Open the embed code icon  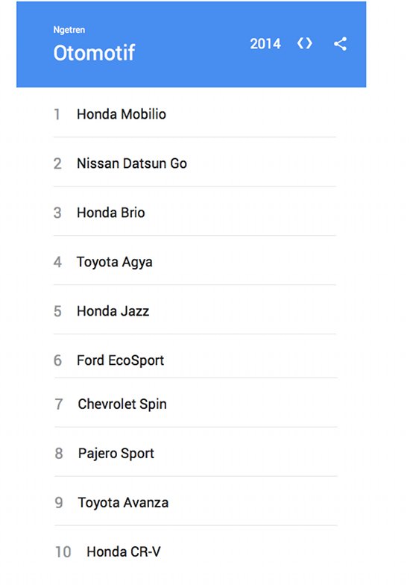pos(305,43)
